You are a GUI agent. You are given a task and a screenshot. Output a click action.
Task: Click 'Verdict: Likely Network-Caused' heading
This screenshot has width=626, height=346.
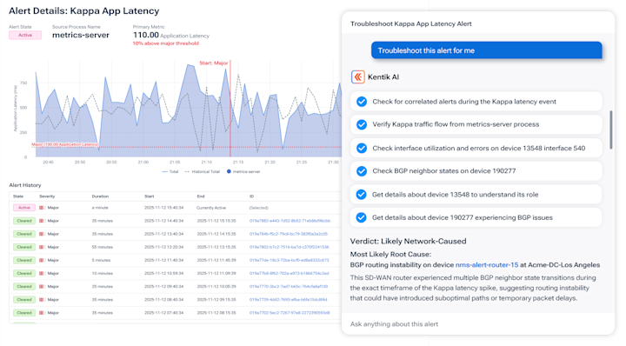click(x=408, y=241)
